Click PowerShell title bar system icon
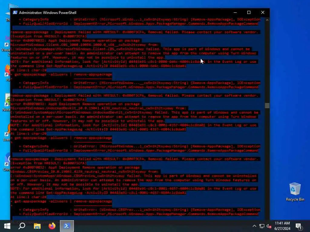 pyautogui.click(x=15, y=12)
